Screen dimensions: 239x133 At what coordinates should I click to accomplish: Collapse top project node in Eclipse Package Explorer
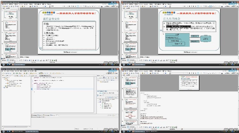(x=3, y=78)
